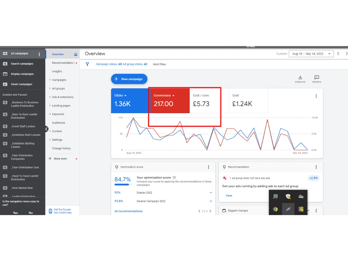This screenshot has width=348, height=261.
Task: Open the _How Market New campaign
Action: click(22, 188)
